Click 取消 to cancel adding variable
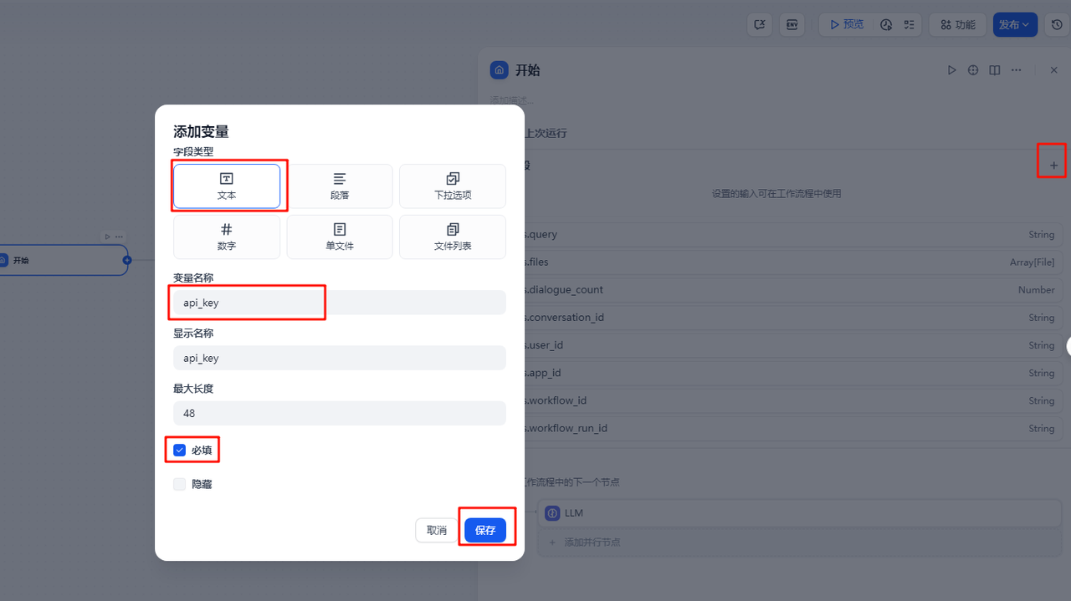 tap(437, 530)
